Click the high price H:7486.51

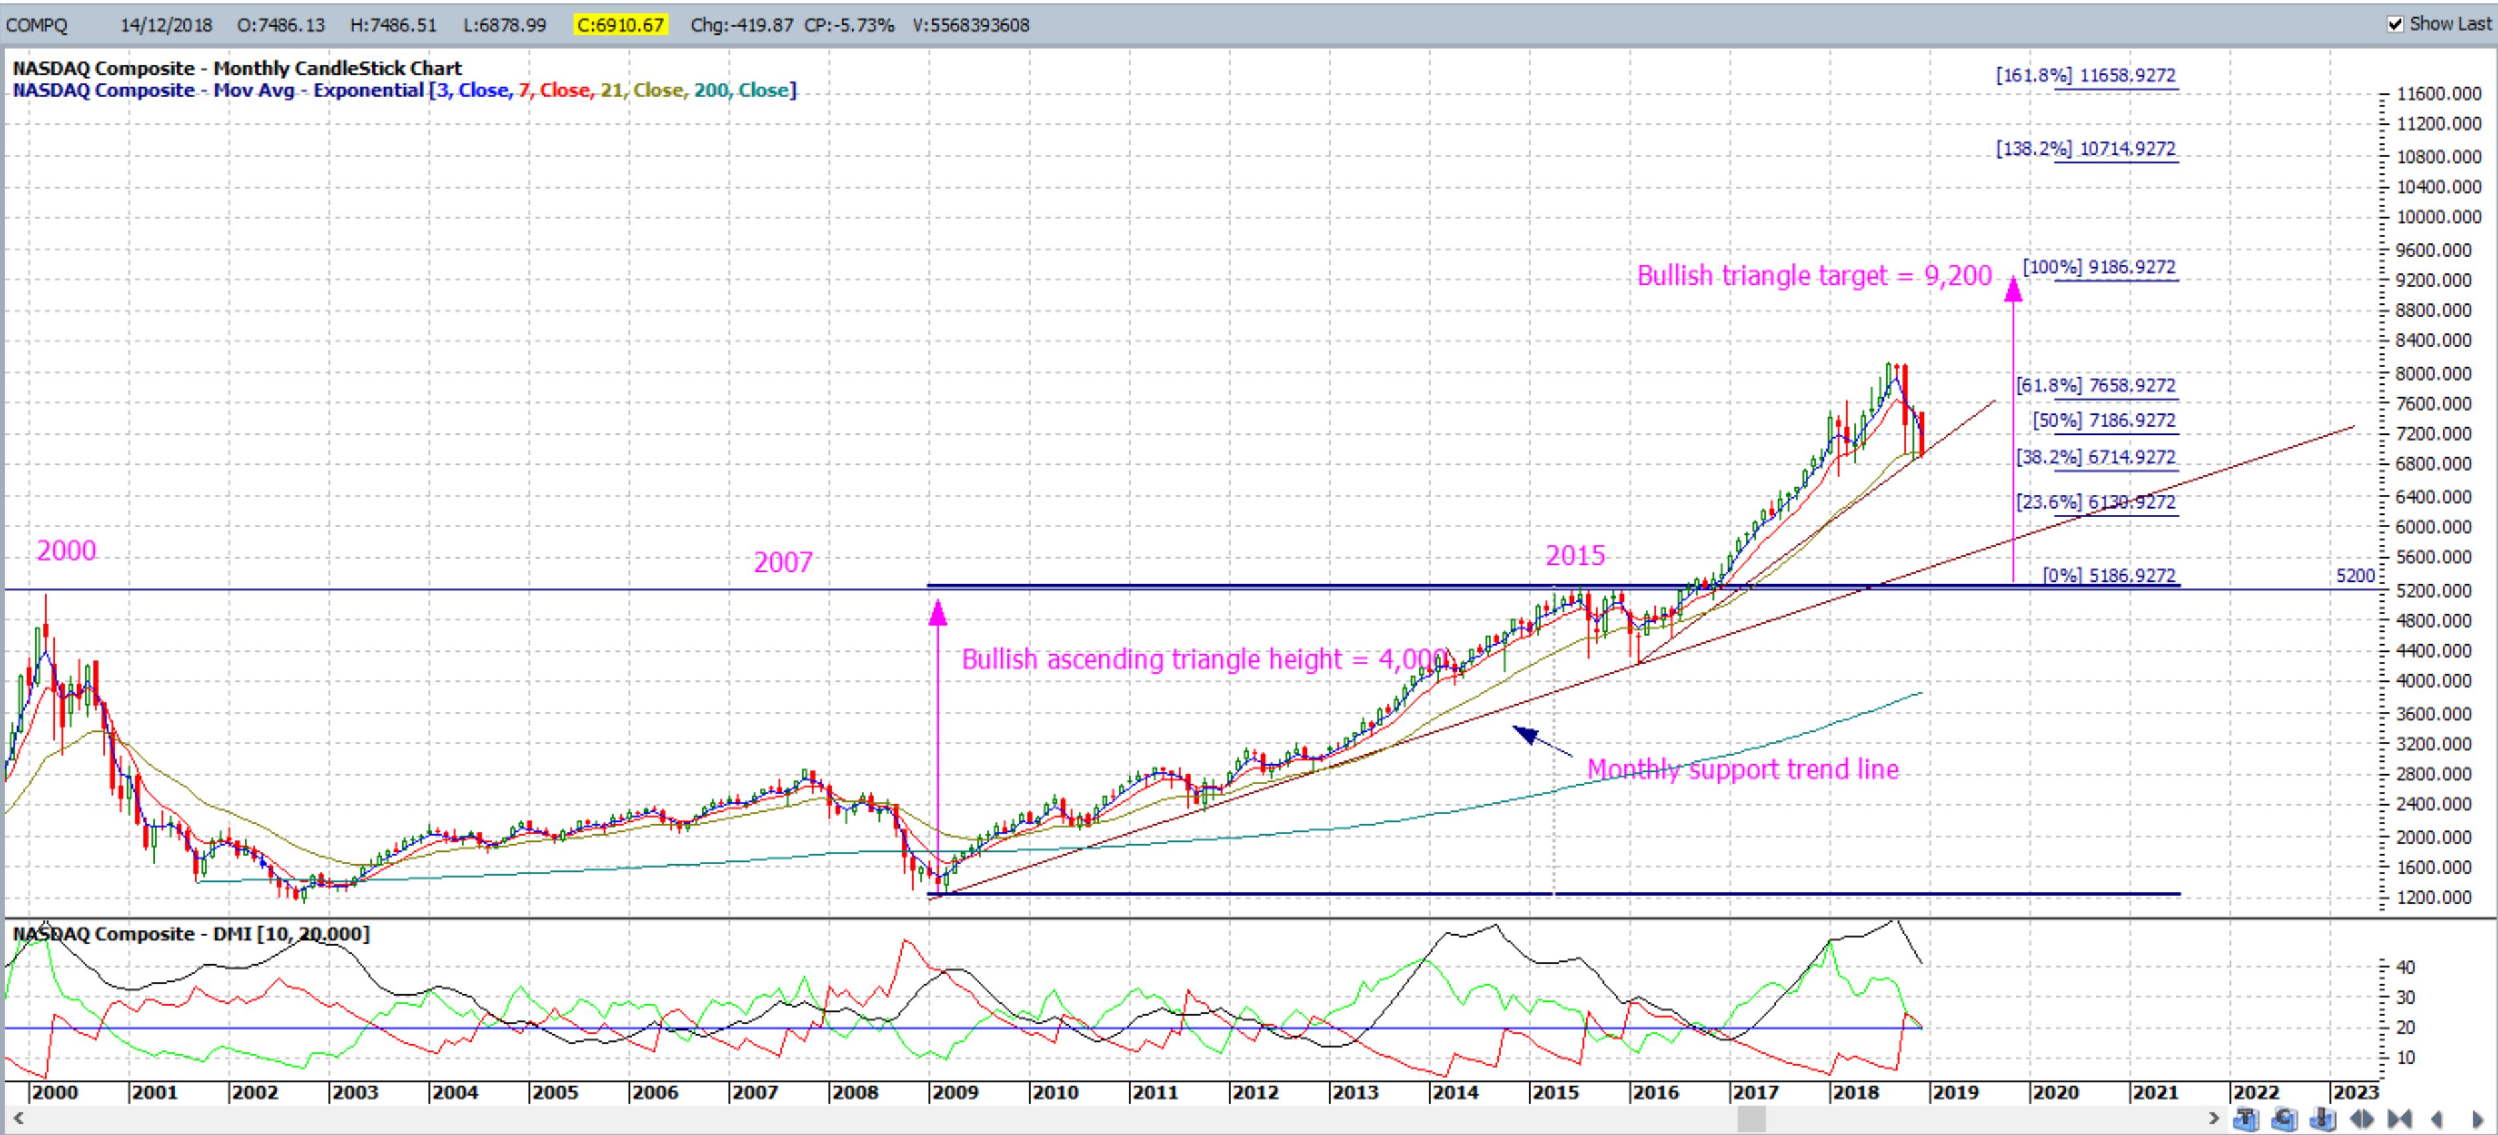(395, 25)
